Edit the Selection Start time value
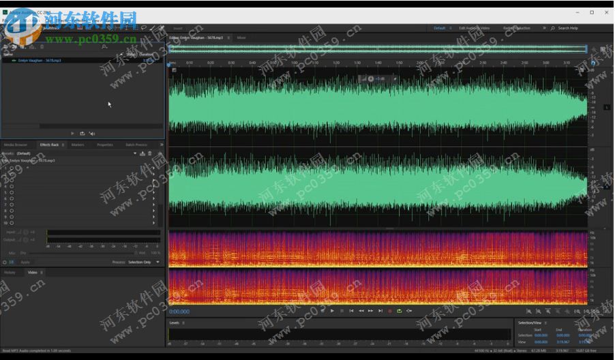Viewport: 615px width, 360px height. (541, 335)
